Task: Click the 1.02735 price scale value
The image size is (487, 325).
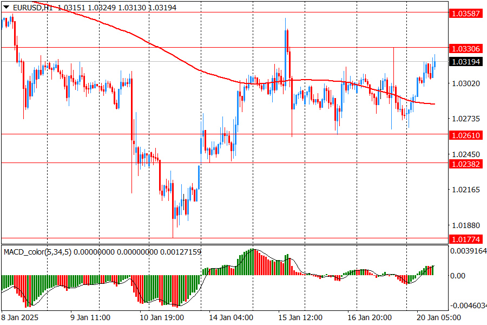Action: [x=465, y=119]
